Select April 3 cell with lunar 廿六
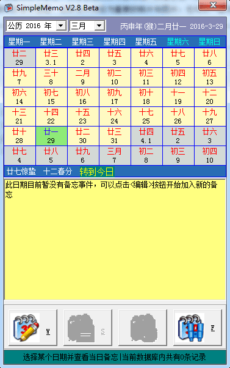The height and width of the screenshot is (368, 230). tap(210, 136)
